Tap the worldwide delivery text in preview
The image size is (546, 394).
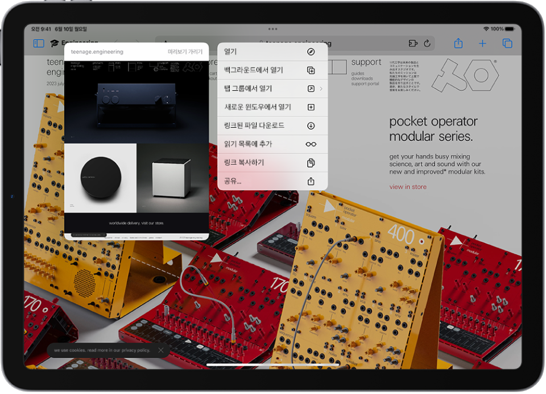coord(136,224)
